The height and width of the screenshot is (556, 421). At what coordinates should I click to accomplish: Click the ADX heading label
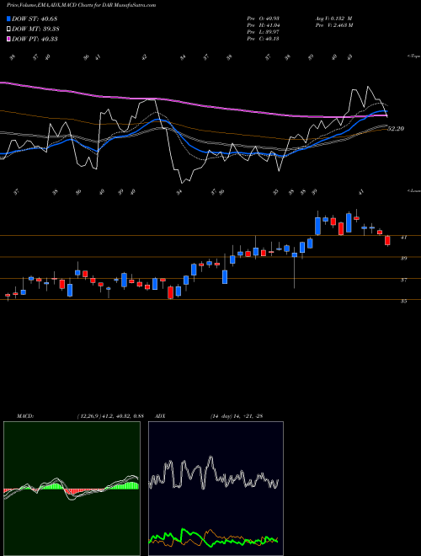[161, 416]
